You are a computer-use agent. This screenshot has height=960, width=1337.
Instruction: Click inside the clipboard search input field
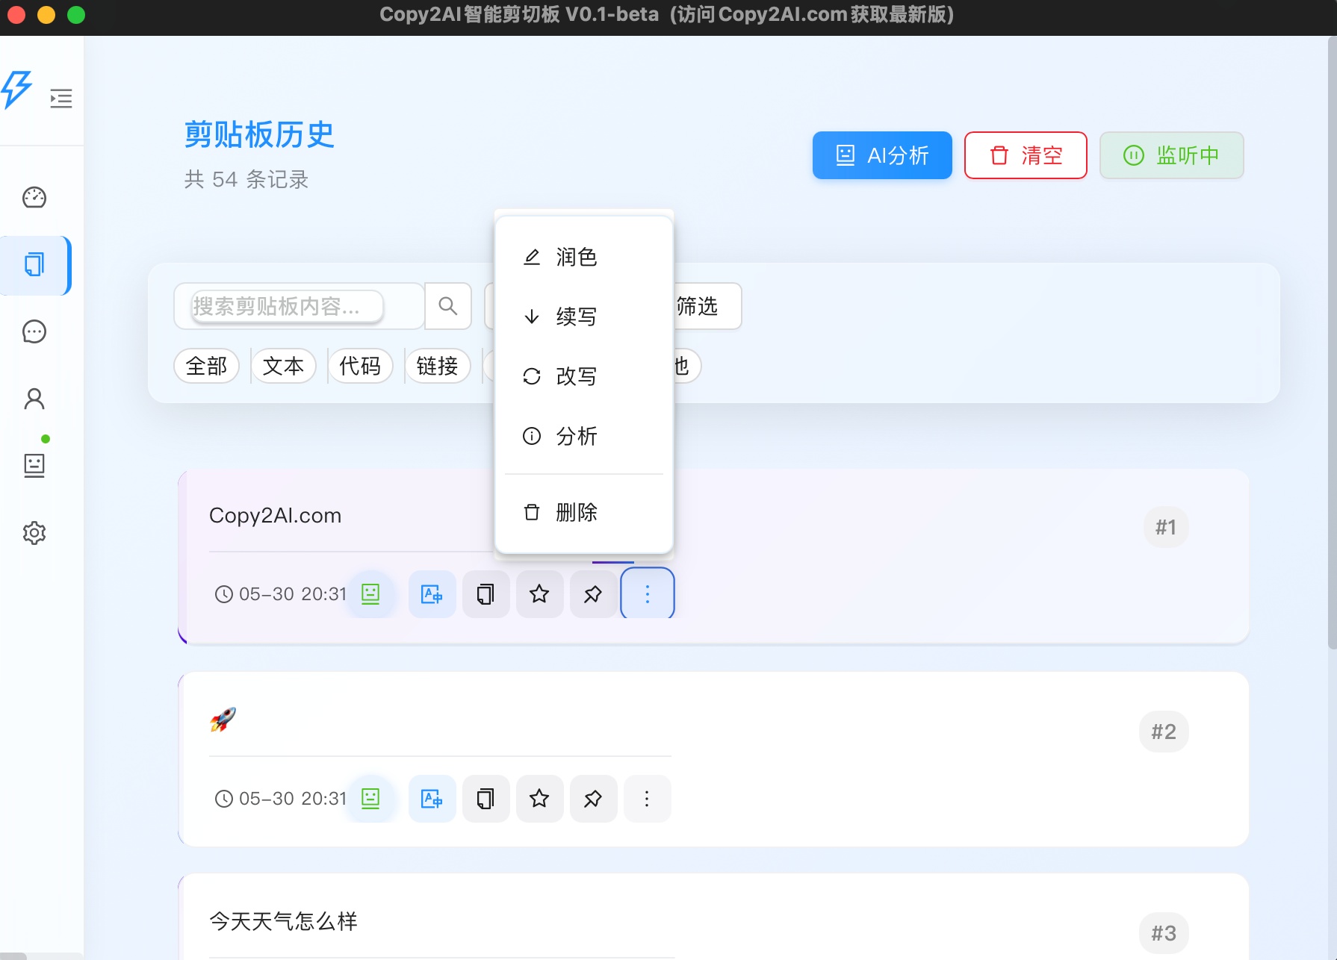click(x=297, y=306)
